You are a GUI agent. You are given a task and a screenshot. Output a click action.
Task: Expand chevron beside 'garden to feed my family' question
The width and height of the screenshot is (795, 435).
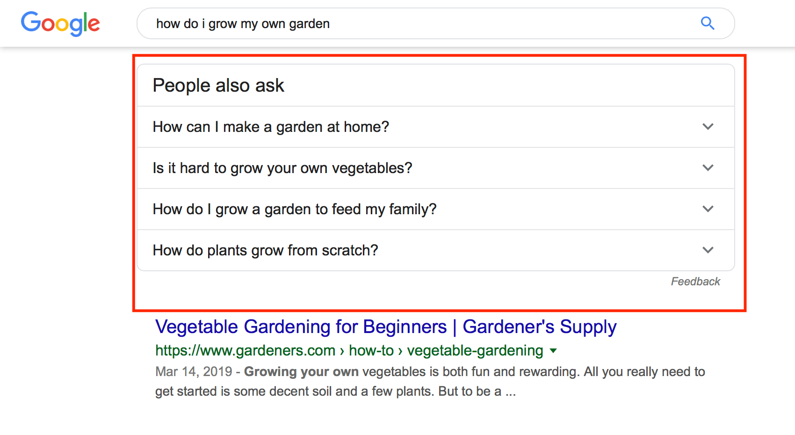[x=708, y=209]
